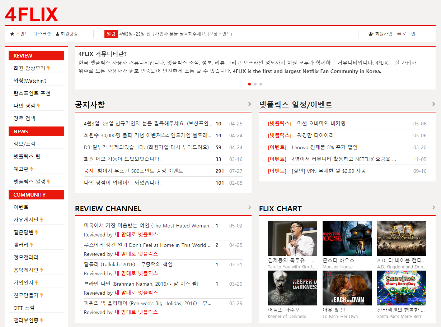Image resolution: width=441 pixels, height=327 pixels.
Task: Open 회원랭킹 user link
Action: pyautogui.click(x=67, y=34)
